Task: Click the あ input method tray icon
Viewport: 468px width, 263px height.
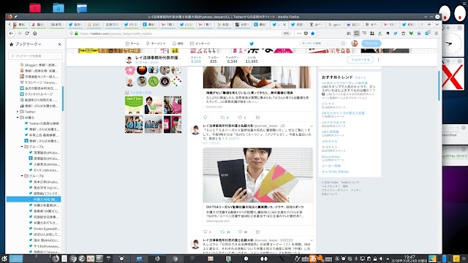Action: click(x=312, y=259)
